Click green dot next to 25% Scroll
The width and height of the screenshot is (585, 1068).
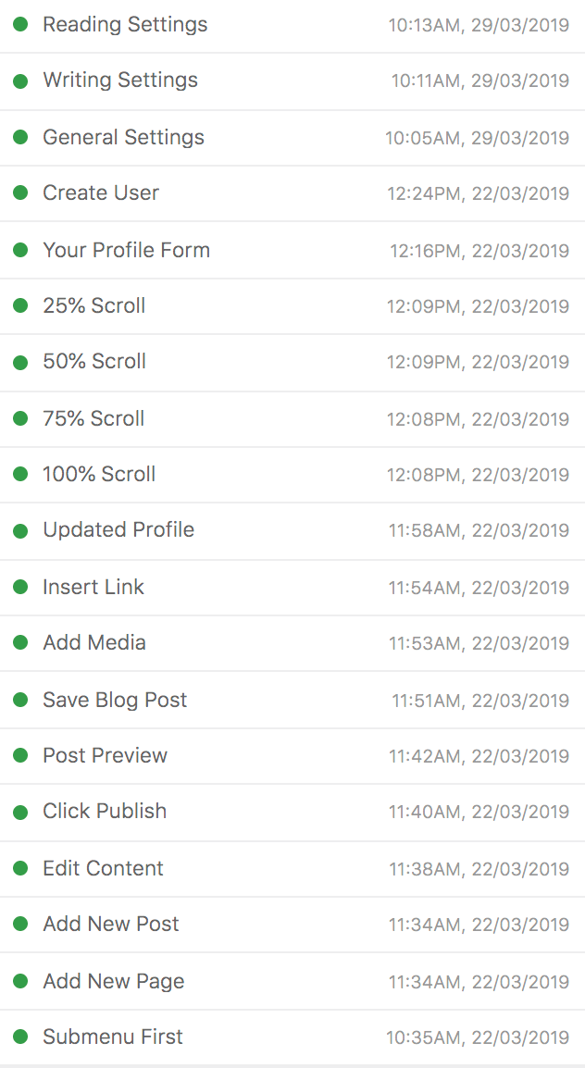click(x=20, y=306)
